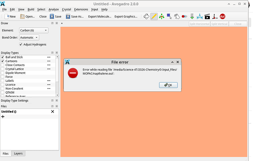Enable the Non-Covalent display type
The height and width of the screenshot is (161, 253).
tap(3, 88)
